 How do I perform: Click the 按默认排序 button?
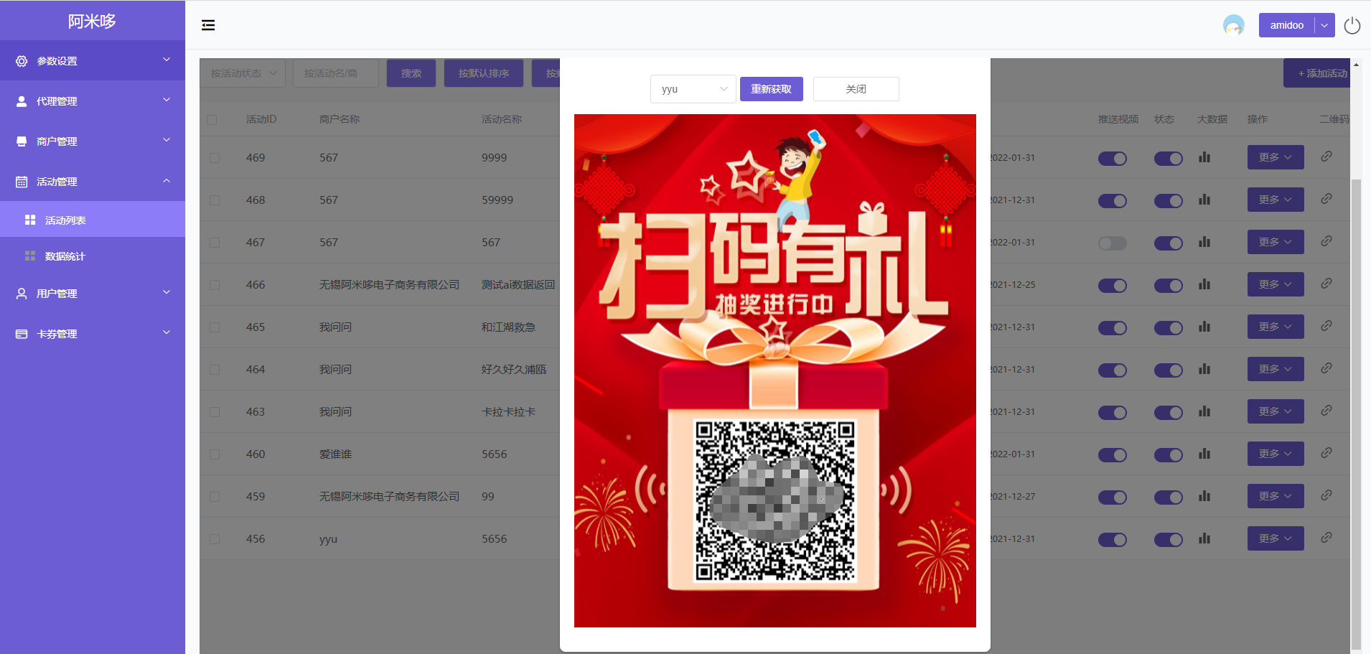point(484,73)
